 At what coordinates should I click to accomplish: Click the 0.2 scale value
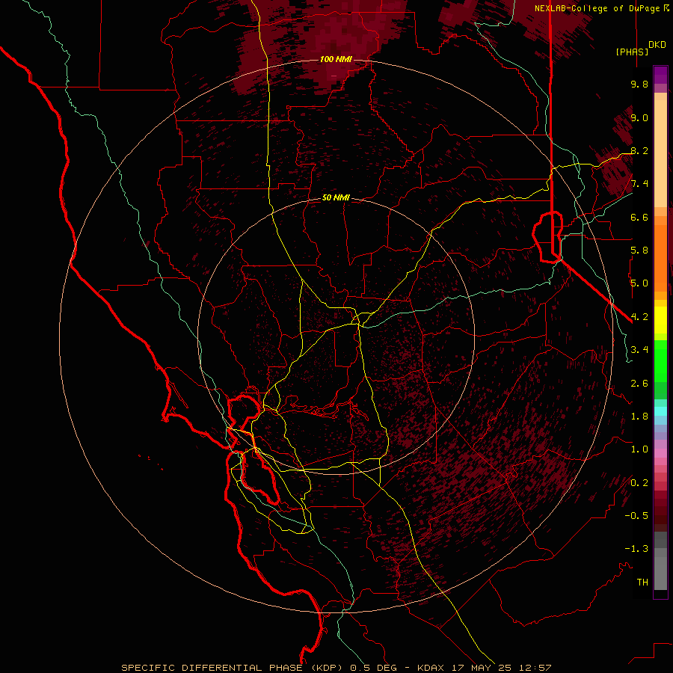pos(639,483)
